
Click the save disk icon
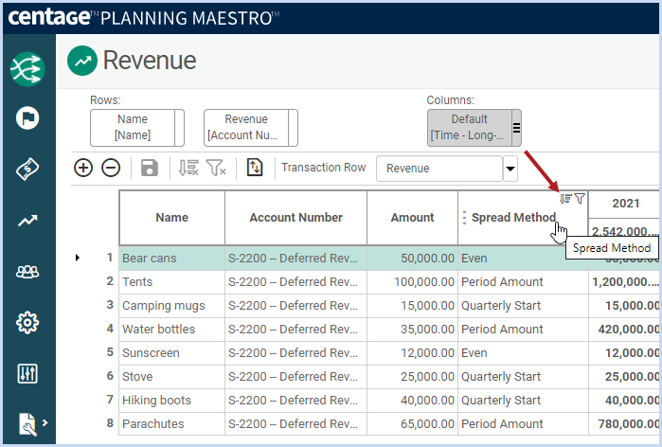coord(150,168)
